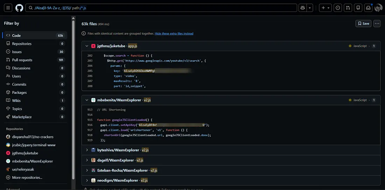Filter by ue/neleryasak repository
Screen dimensions: 385x190
(36, 169)
